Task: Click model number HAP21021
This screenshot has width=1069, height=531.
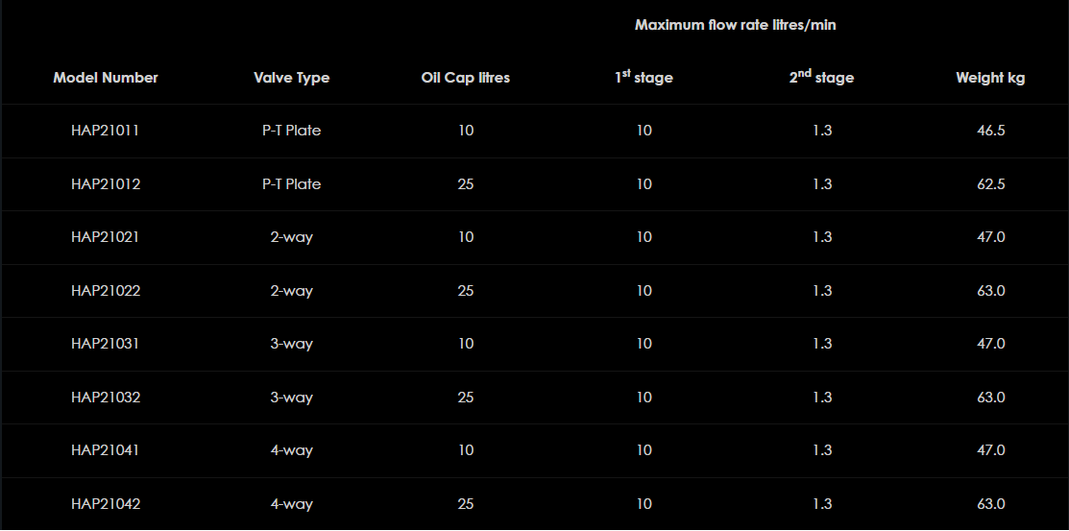Action: [106, 237]
